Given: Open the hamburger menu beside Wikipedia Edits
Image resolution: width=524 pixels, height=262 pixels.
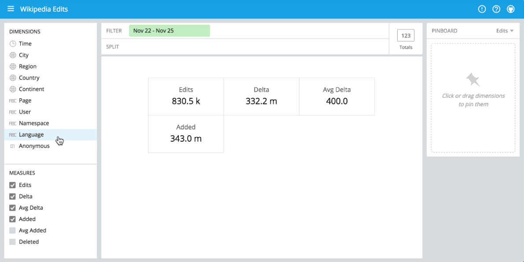Looking at the screenshot, I should tap(11, 9).
